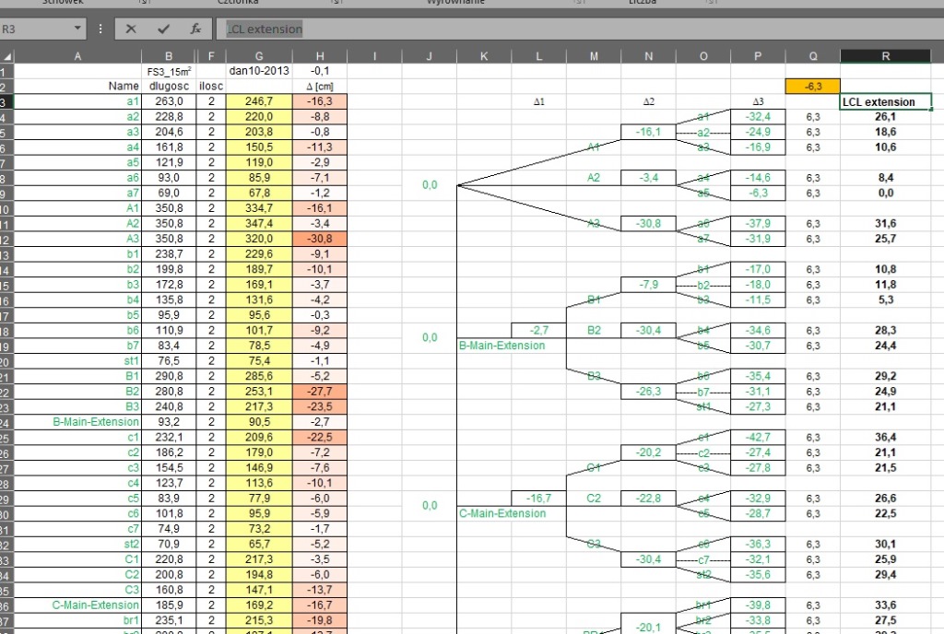Select the cell -32,4 in column P
Viewport: 944px width, 634px height.
[x=758, y=117]
